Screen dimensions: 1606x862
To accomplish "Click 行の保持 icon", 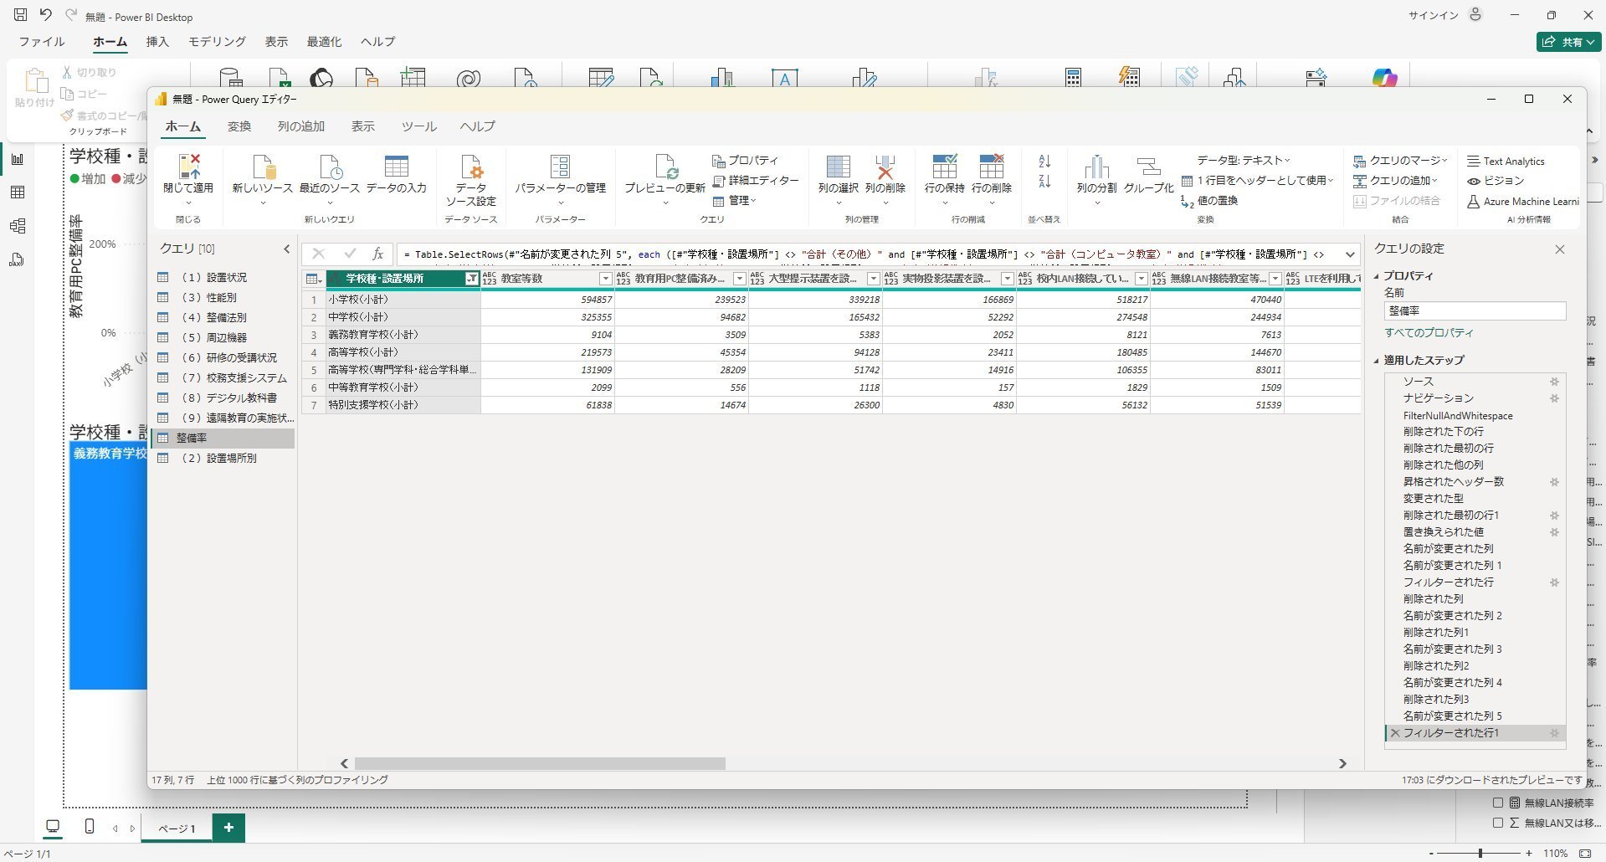I will click(945, 166).
